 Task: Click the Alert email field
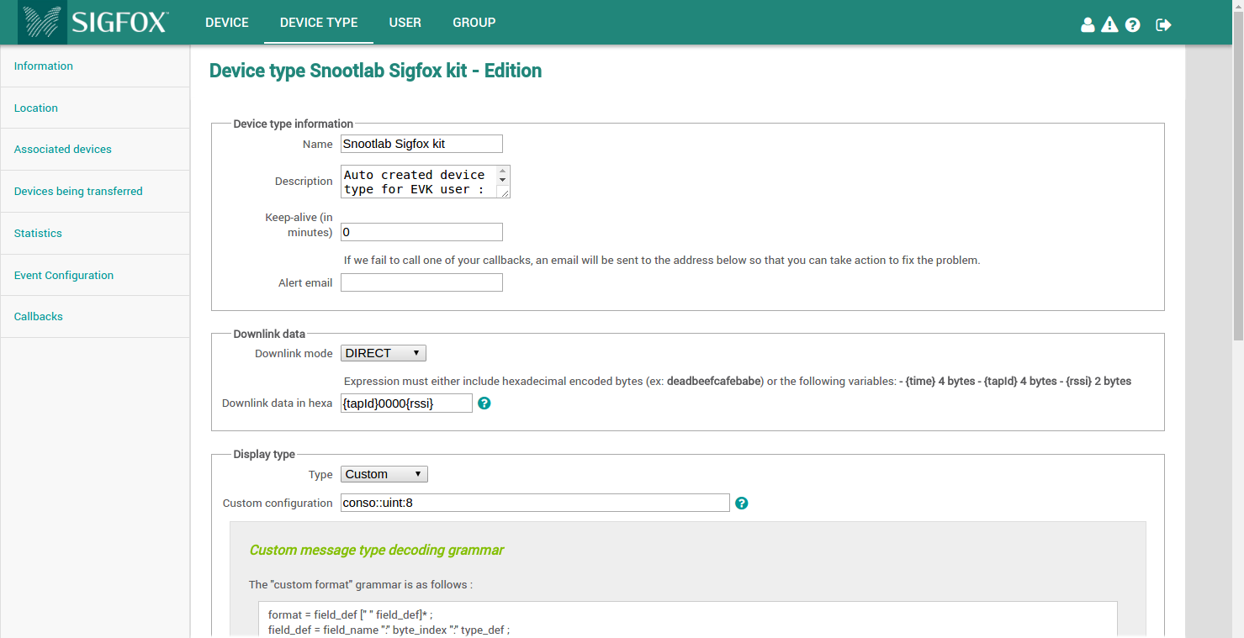[x=421, y=282]
